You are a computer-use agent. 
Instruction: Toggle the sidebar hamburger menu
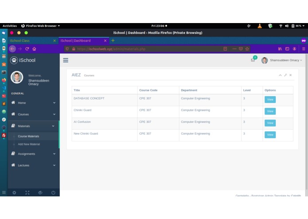pos(66,60)
